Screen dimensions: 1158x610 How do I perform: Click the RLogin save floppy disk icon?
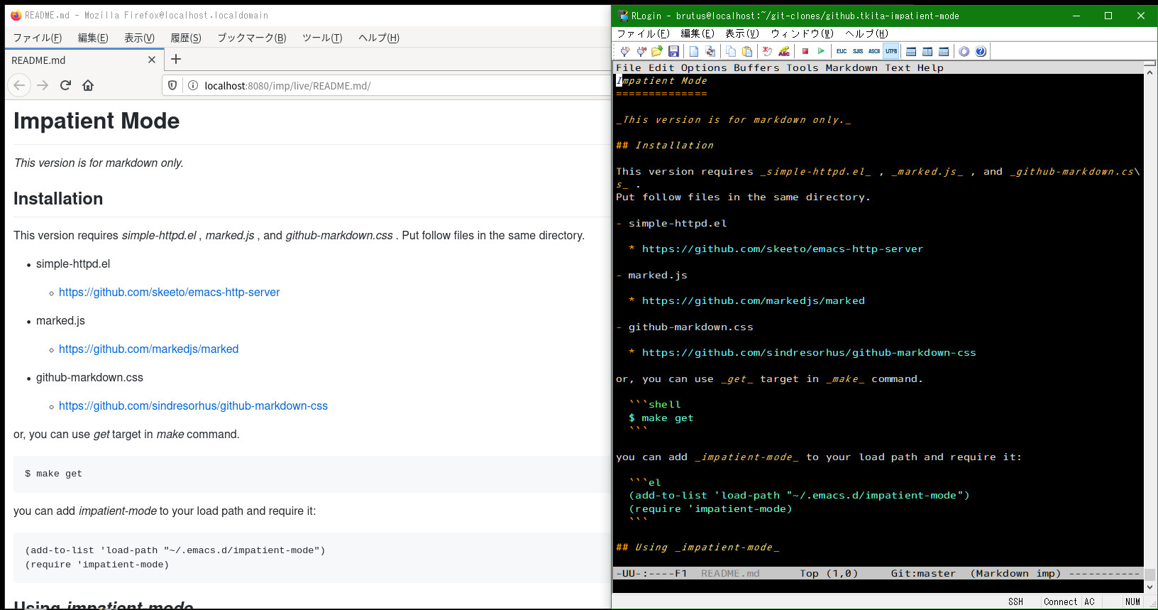(x=673, y=51)
